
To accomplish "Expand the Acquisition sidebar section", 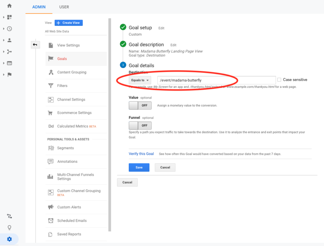I will 10,51.
